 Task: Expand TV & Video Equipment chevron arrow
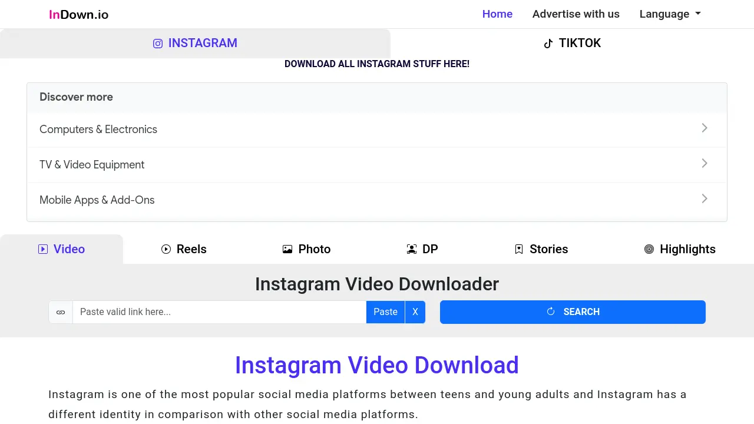click(x=705, y=163)
